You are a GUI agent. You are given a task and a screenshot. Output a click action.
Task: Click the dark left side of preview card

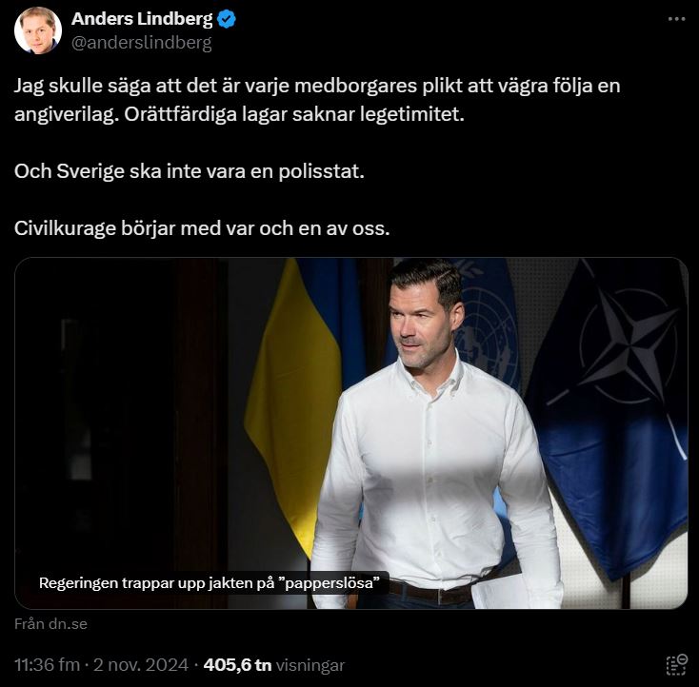[120, 414]
